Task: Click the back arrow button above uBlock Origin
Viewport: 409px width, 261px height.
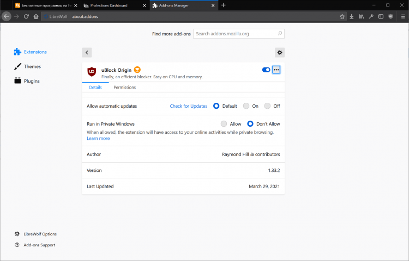Action: pyautogui.click(x=87, y=52)
